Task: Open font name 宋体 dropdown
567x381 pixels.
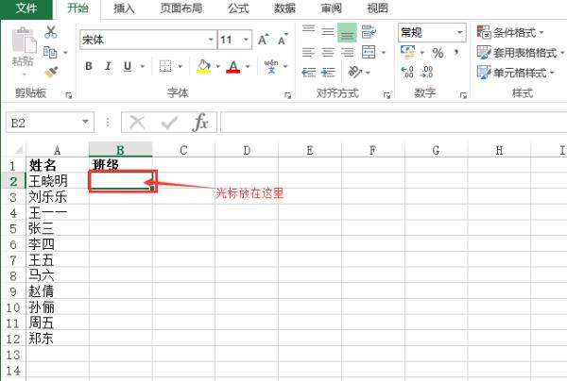Action: (x=211, y=40)
